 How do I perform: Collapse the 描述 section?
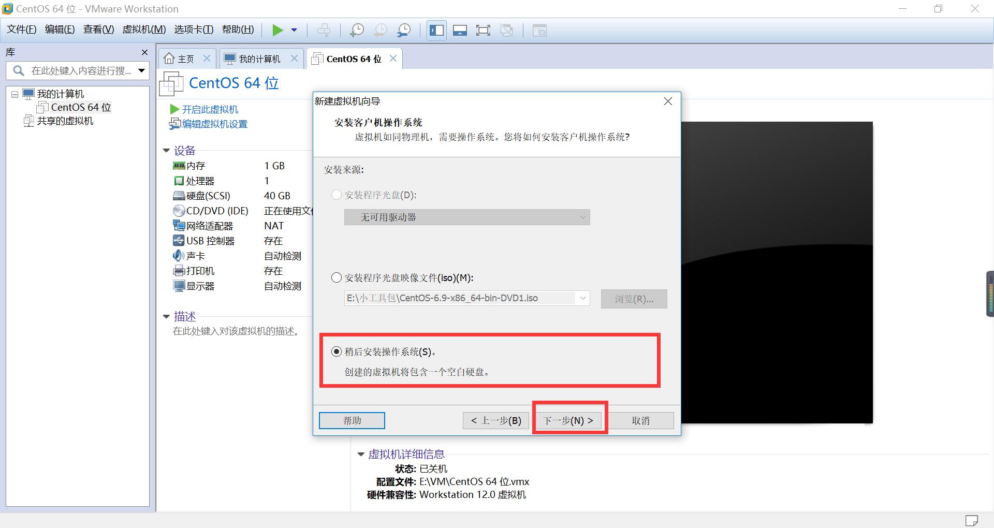coord(166,316)
